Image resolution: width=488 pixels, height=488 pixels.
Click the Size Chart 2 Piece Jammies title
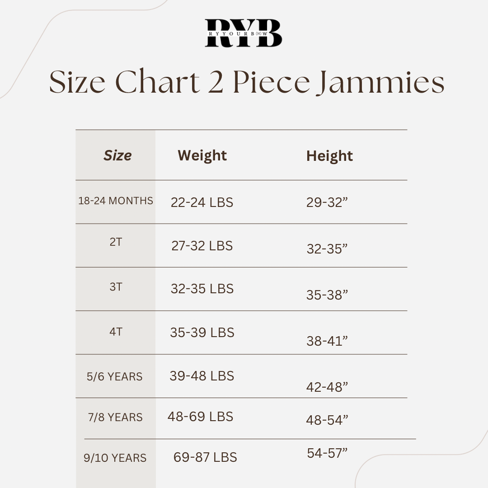(x=247, y=82)
